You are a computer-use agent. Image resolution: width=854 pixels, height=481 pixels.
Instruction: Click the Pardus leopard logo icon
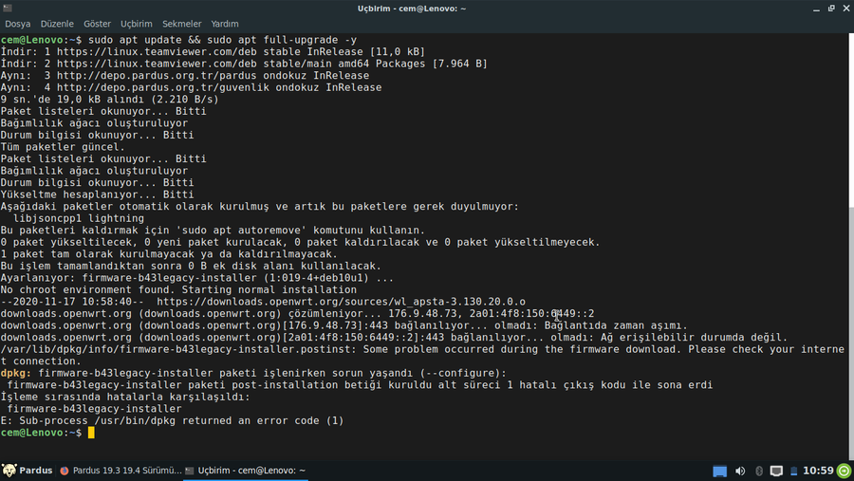(x=9, y=471)
